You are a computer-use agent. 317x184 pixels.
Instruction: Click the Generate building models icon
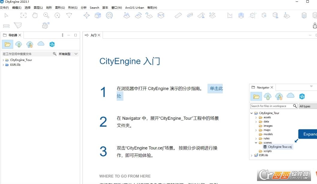(x=304, y=15)
